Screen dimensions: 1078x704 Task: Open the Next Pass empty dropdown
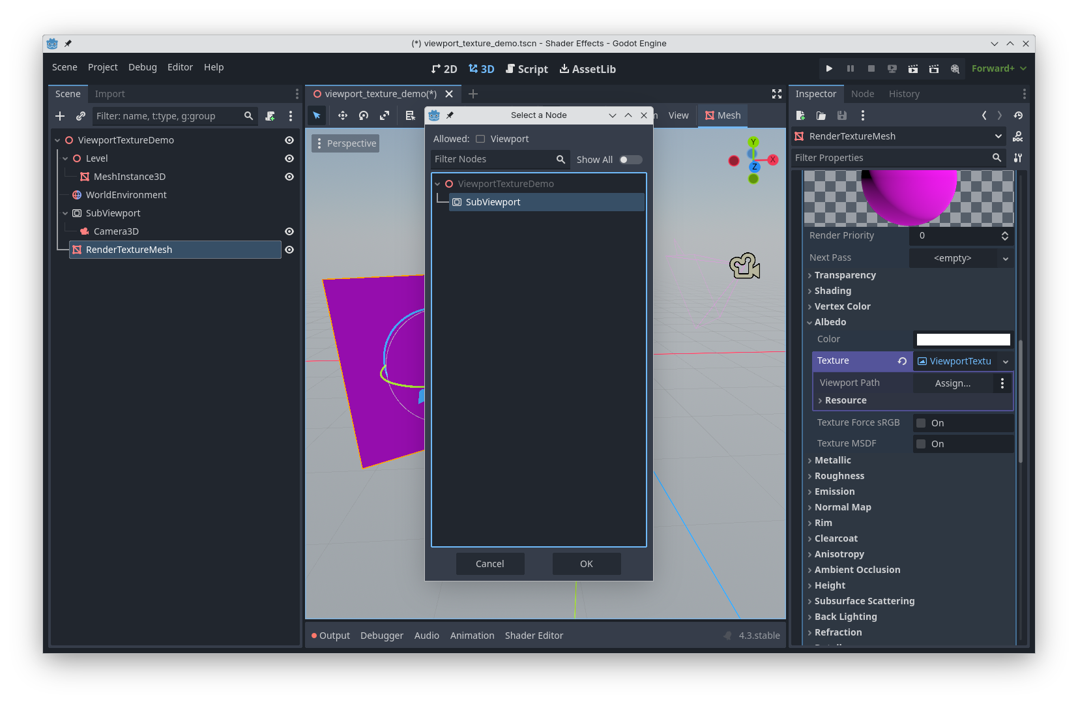[x=961, y=258]
